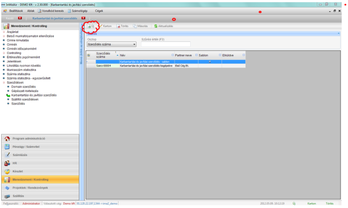Open Pénzügy / Számvitel module
The width and height of the screenshot is (348, 208).
click(40, 147)
